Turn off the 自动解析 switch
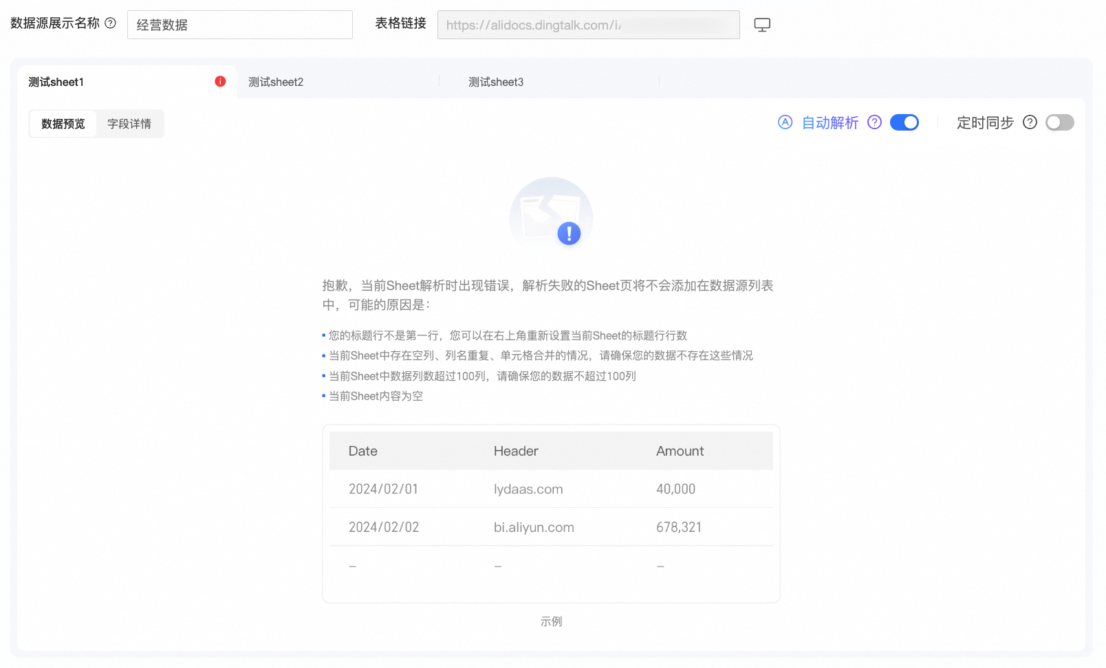The image size is (1106, 668). pos(904,122)
